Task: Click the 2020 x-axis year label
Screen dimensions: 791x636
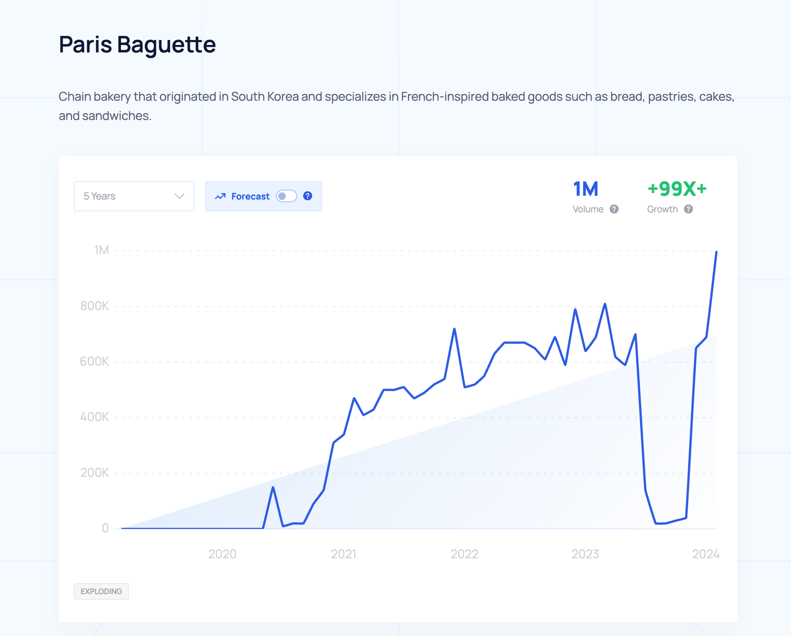Action: pos(222,554)
